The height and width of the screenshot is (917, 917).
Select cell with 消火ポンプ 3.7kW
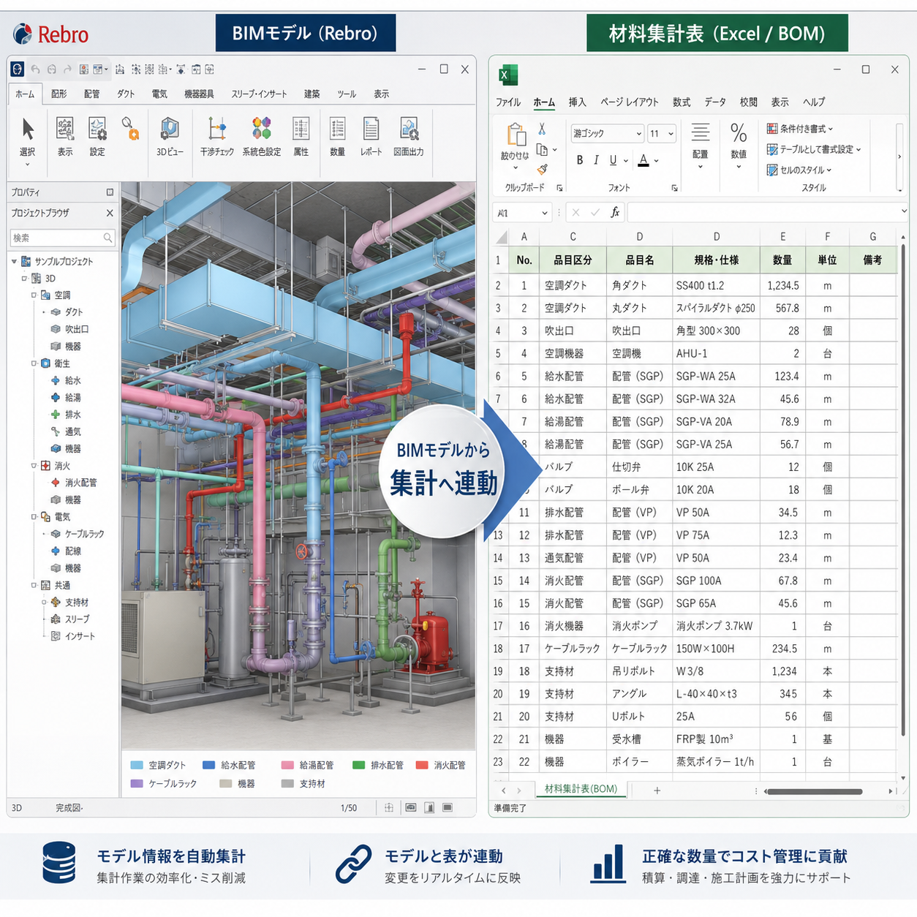tap(716, 626)
